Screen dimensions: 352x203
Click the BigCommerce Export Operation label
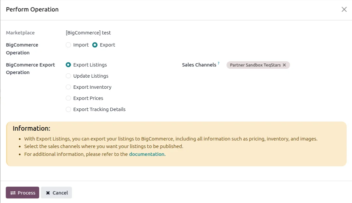[30, 69]
